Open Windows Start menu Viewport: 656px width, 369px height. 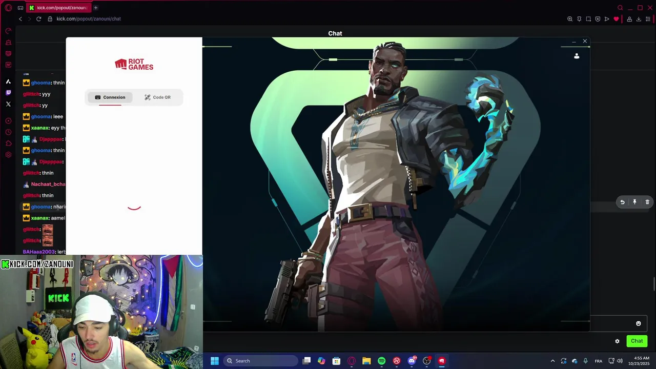(x=215, y=361)
